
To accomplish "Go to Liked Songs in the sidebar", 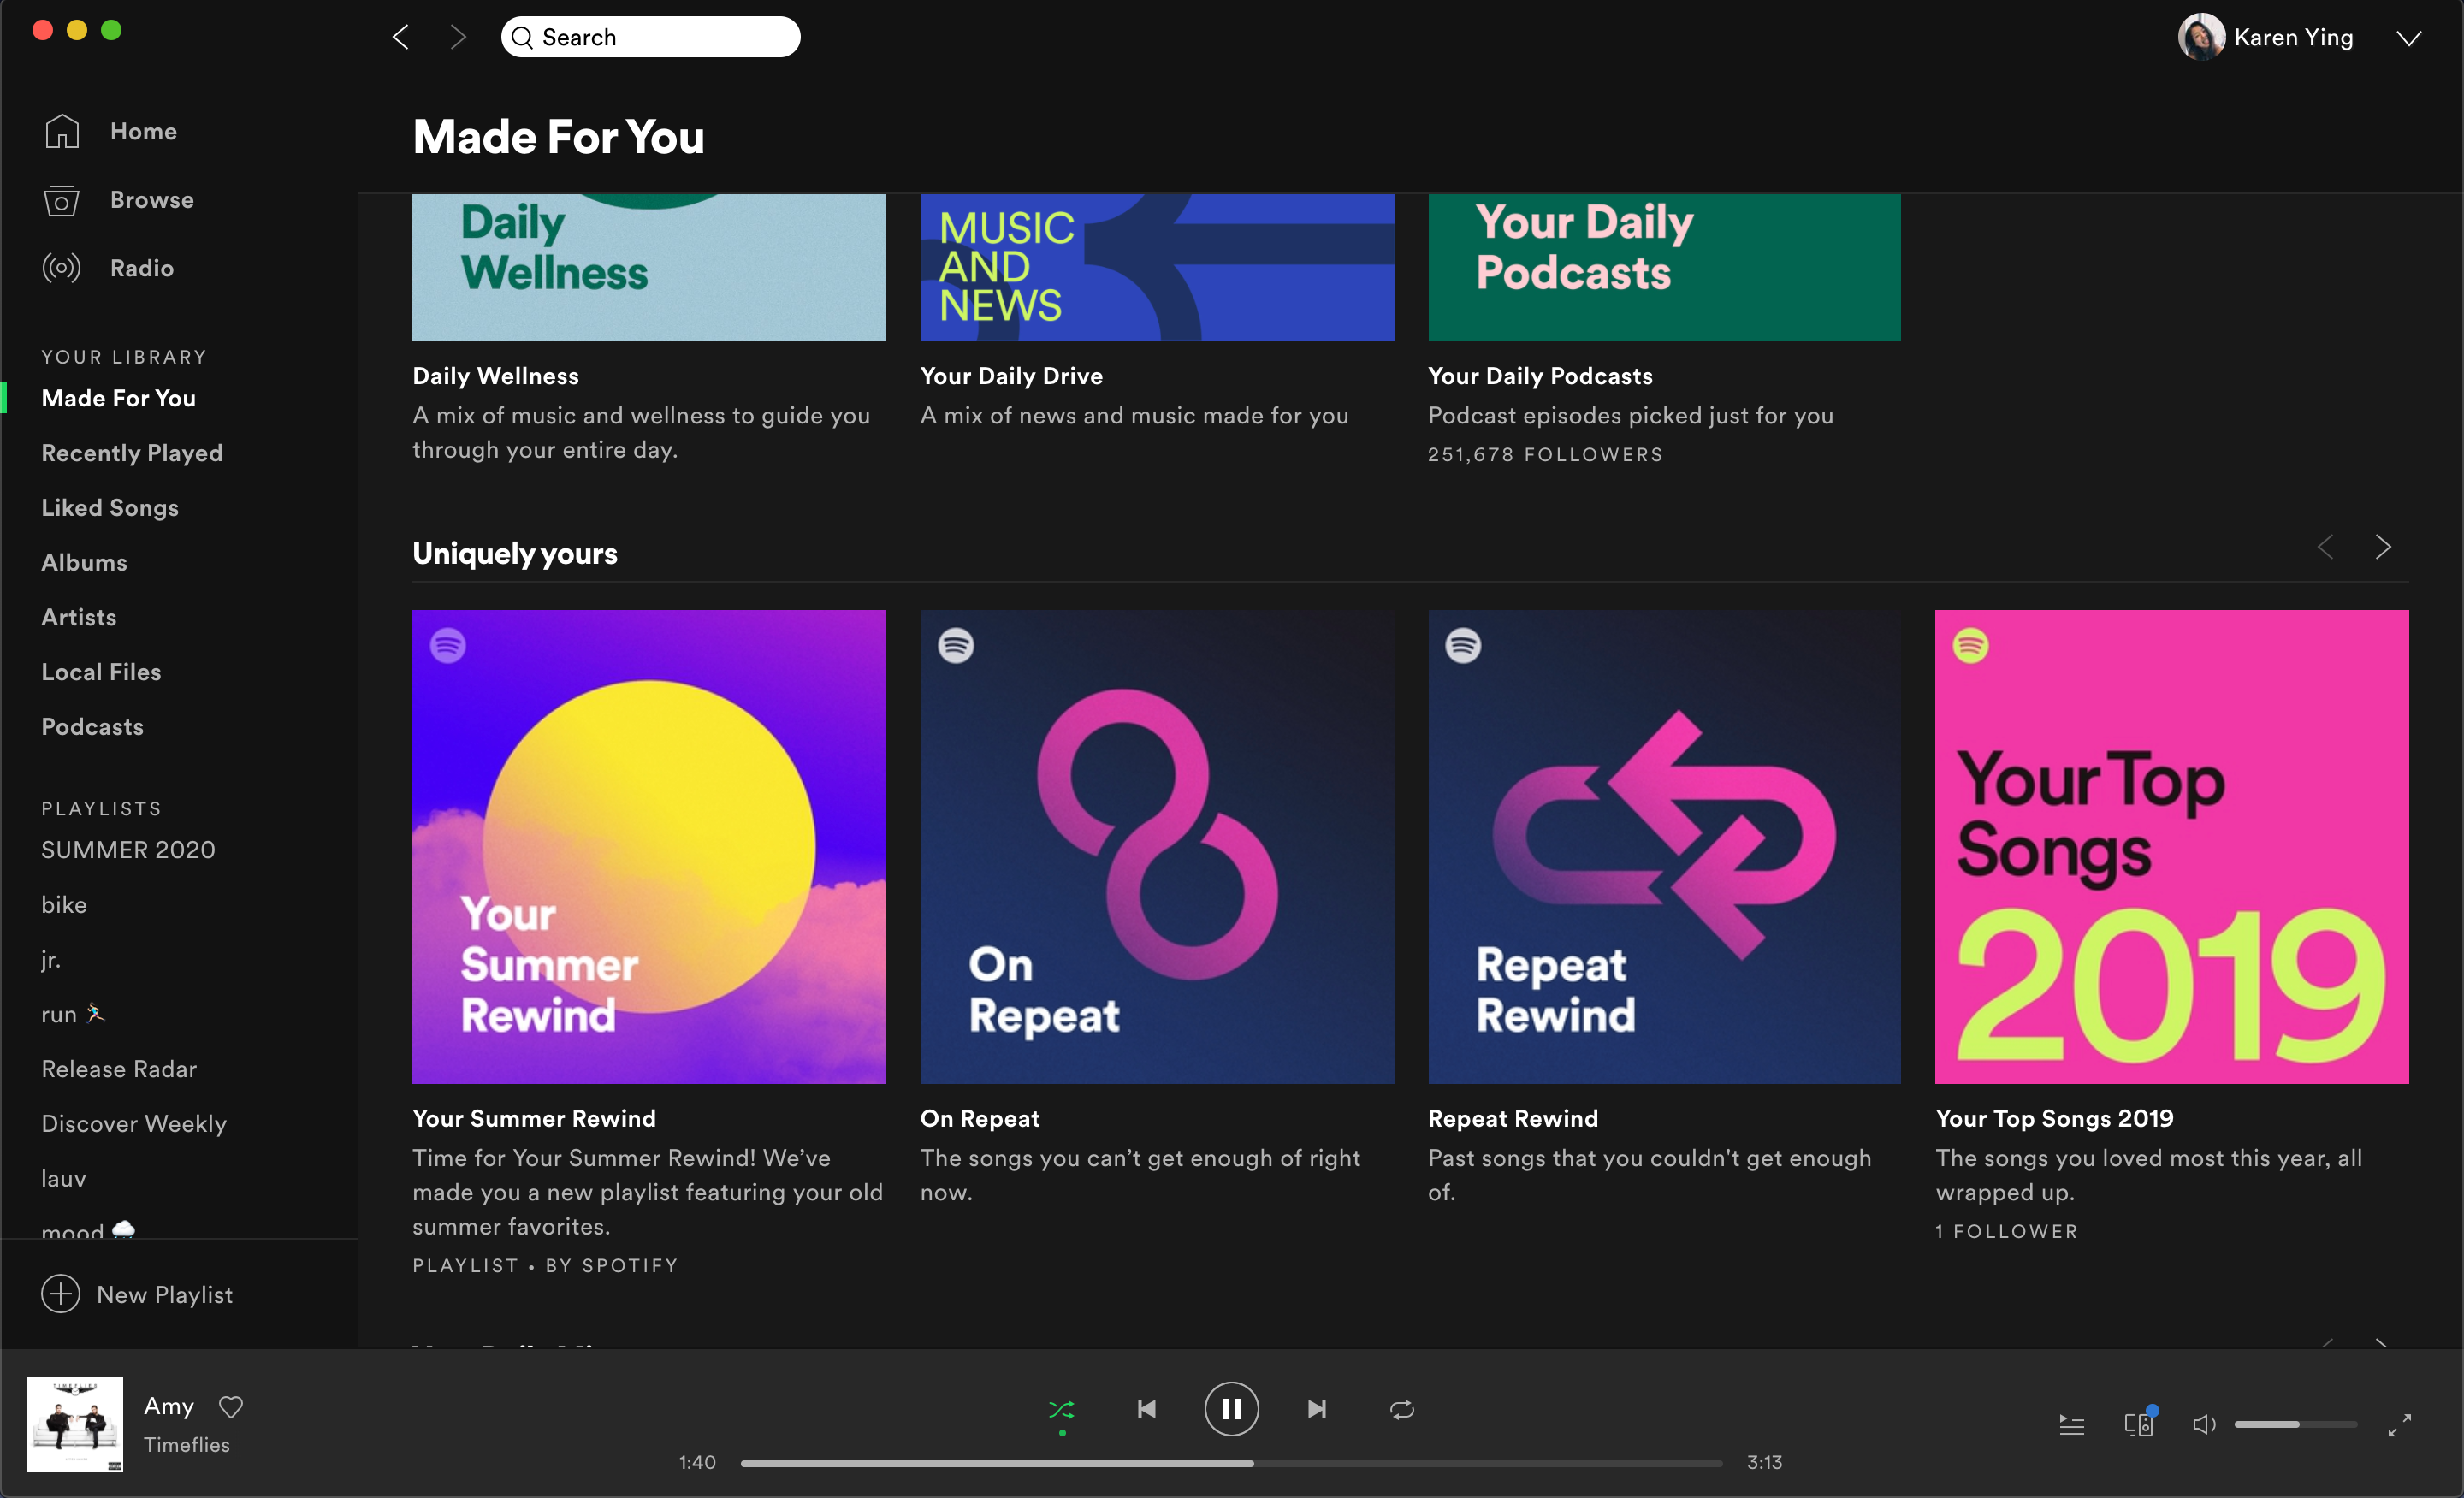I will (x=110, y=508).
